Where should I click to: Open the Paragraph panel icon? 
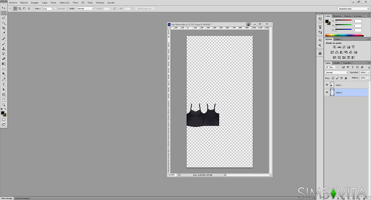(320, 45)
